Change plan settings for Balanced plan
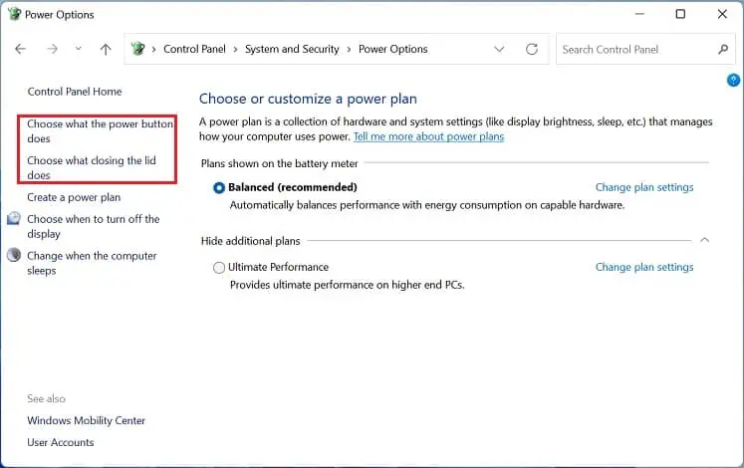 644,187
